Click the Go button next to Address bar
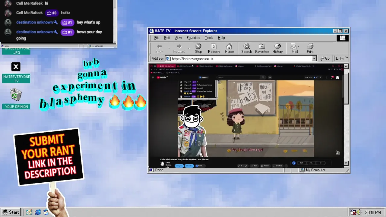The image size is (386, 217). point(325,58)
